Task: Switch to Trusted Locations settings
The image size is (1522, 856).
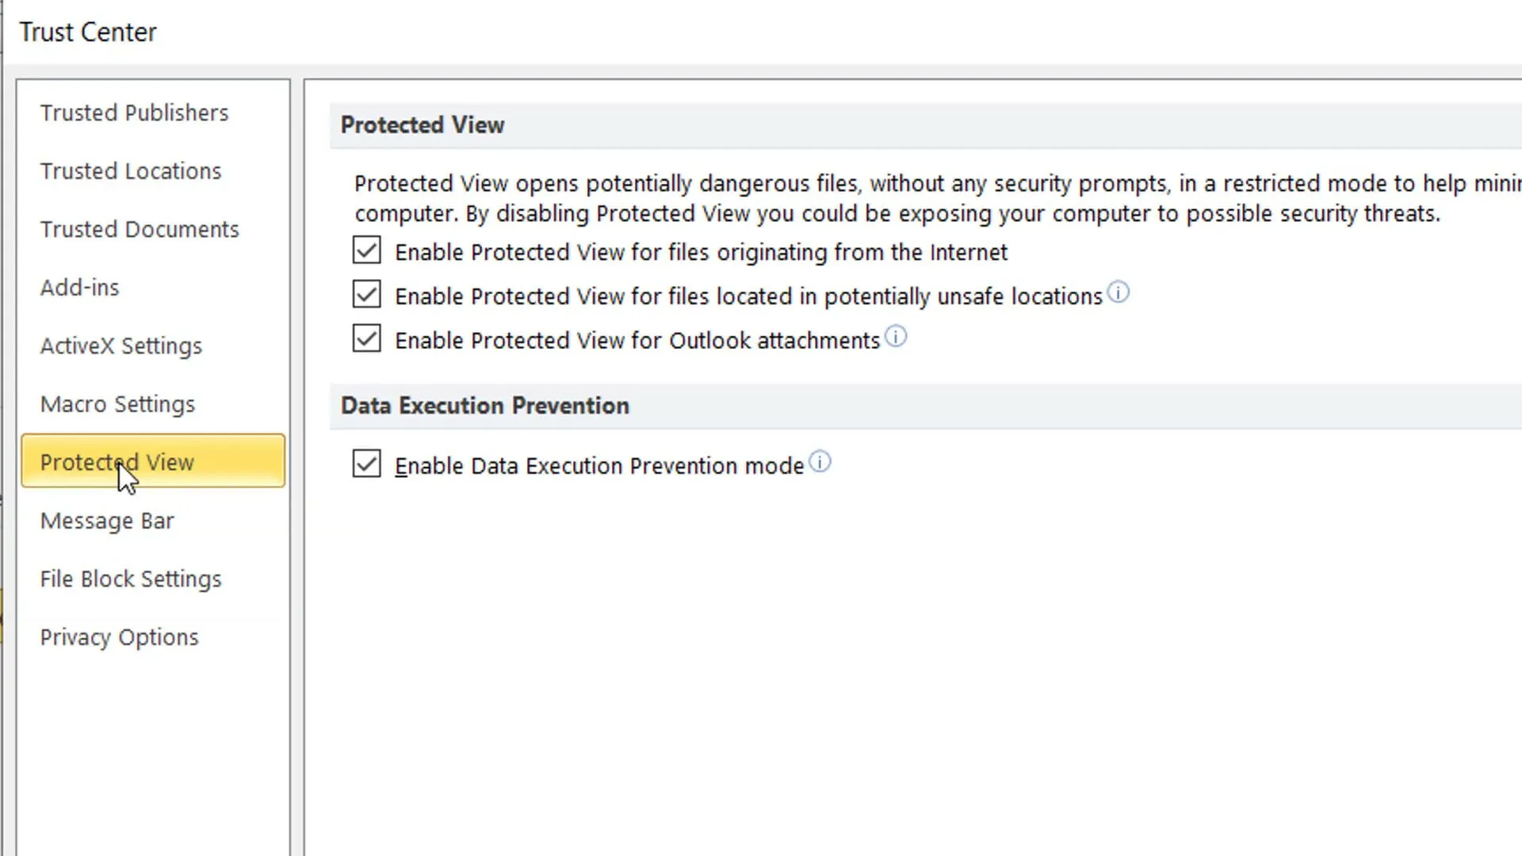Action: pos(131,171)
